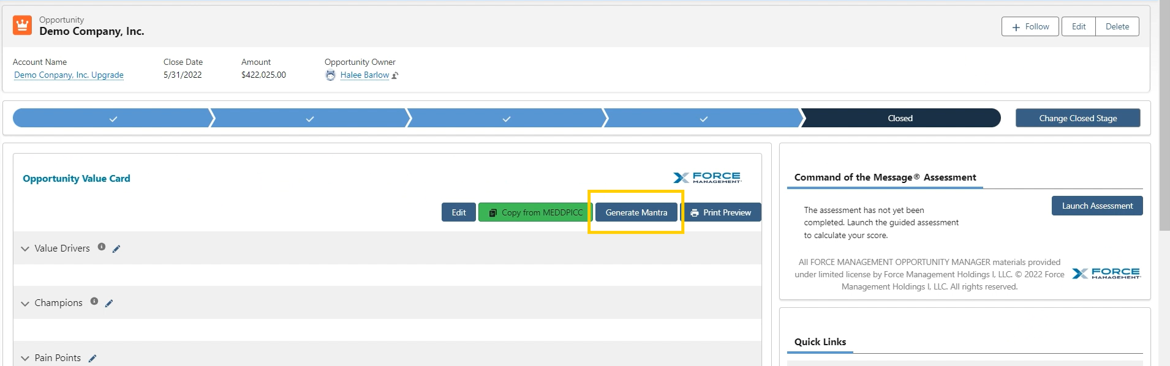Click the info icon beside Champions
Screen dimensions: 1170x366
click(94, 301)
